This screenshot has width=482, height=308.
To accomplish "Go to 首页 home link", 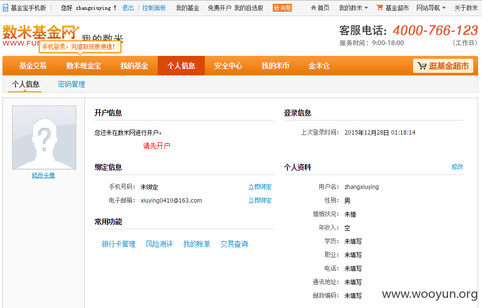I will pyautogui.click(x=323, y=8).
